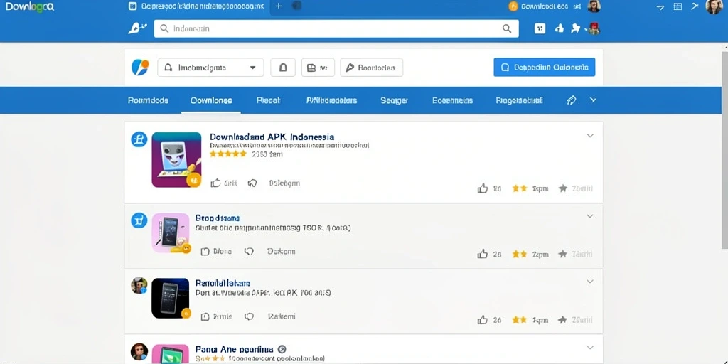728x364 pixels.
Task: Click the verified badge after 'Panci Ane peantima'
Action: pos(282,349)
